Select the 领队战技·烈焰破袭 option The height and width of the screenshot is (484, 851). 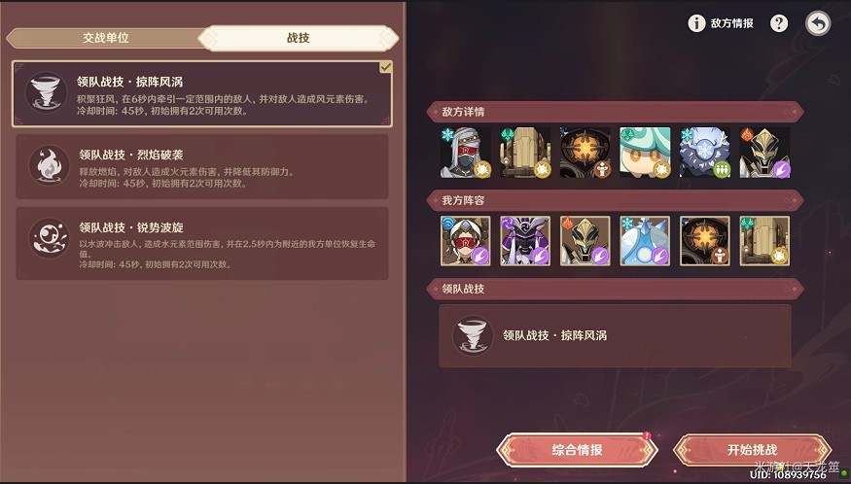point(202,166)
